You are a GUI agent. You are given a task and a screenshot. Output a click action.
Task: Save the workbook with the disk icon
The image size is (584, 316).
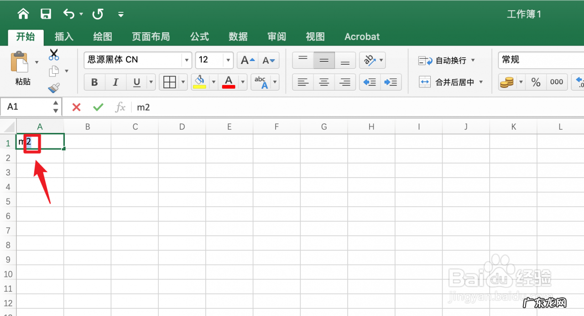tap(46, 14)
